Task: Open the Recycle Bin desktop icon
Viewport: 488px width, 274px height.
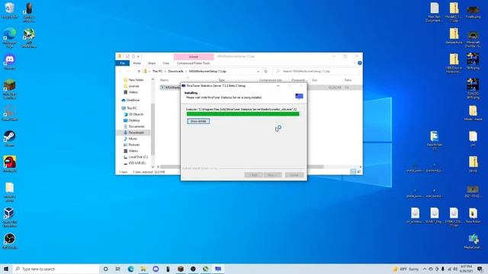Action: pos(10,10)
